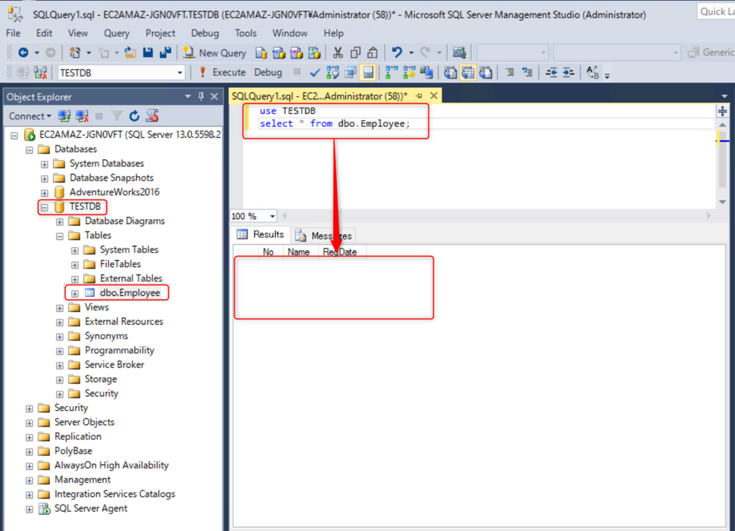Screen dimensions: 735x531
Task: Select the Results to Grid option
Action: pyautogui.click(x=469, y=72)
